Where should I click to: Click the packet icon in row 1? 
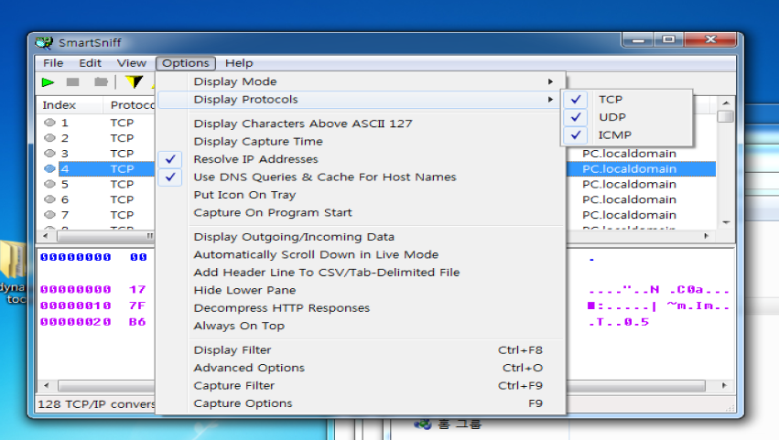(49, 123)
